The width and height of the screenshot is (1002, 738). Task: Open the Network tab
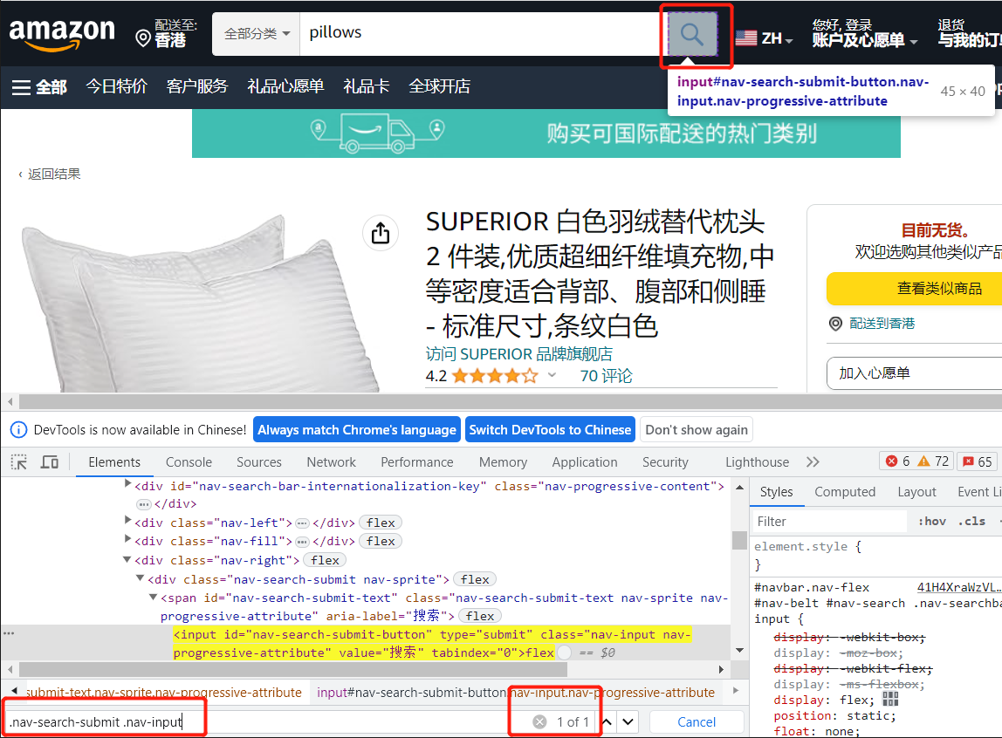click(331, 462)
